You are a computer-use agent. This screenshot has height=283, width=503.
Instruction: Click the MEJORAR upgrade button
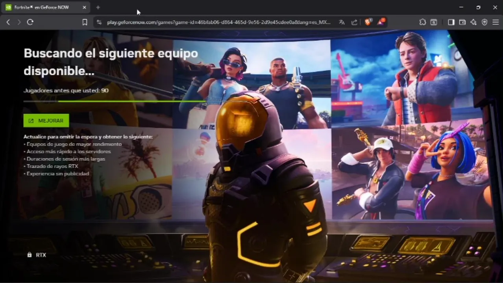tap(46, 121)
